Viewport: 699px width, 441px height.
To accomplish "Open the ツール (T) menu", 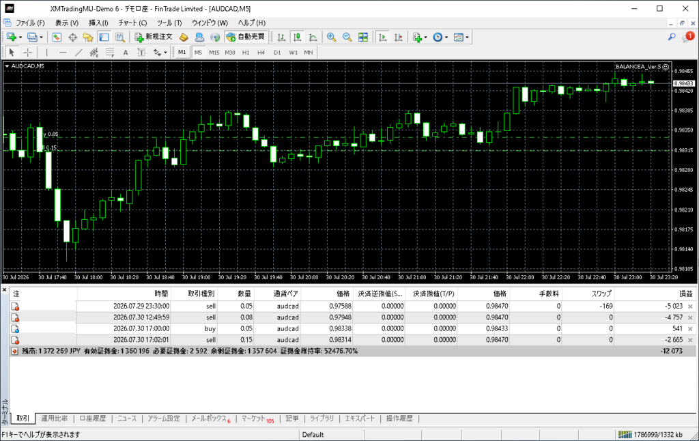I will (169, 23).
